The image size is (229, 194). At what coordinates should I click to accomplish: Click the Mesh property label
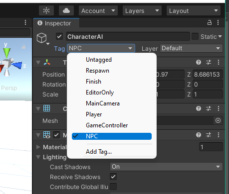pyautogui.click(x=50, y=121)
